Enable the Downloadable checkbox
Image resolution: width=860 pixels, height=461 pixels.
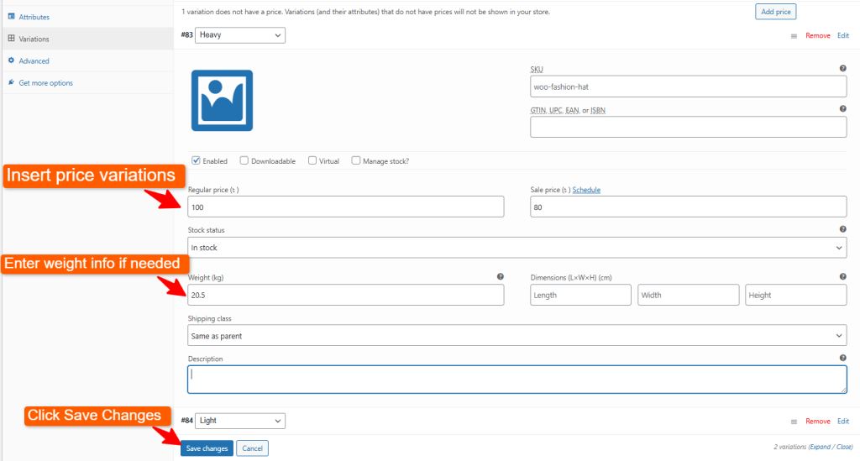pyautogui.click(x=244, y=160)
